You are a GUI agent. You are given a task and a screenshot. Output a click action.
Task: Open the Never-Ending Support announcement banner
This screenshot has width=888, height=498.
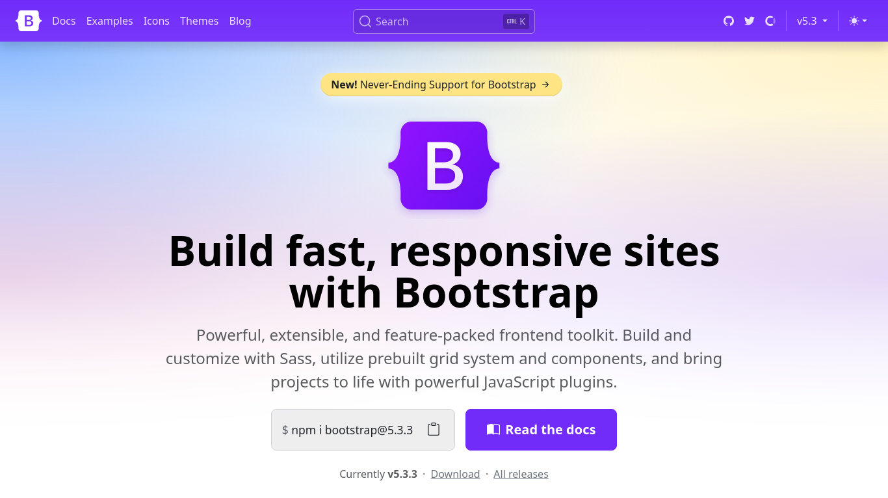tap(441, 85)
